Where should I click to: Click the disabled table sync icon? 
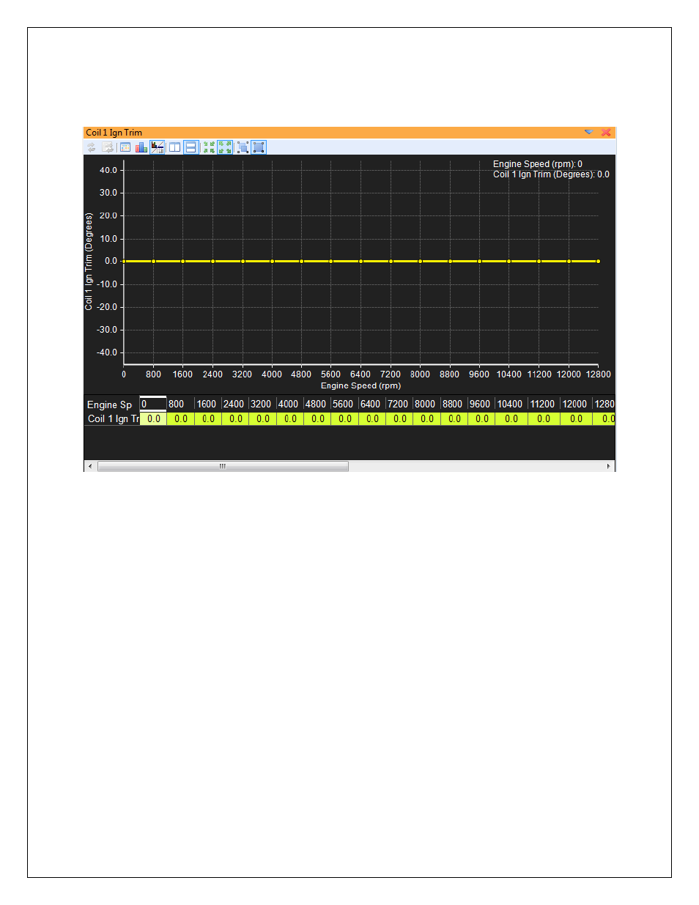[x=108, y=147]
